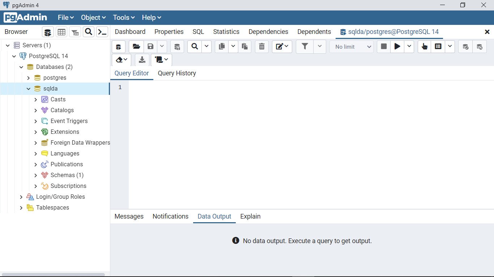Viewport: 494px width, 277px height.
Task: Click the Copy icon in query toolbar
Action: pos(222,47)
